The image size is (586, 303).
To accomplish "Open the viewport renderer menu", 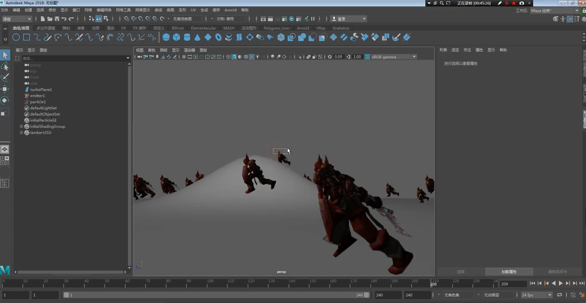I will (x=189, y=50).
